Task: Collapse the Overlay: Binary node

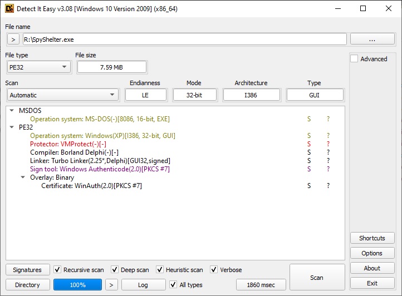Action: pyautogui.click(x=23, y=177)
